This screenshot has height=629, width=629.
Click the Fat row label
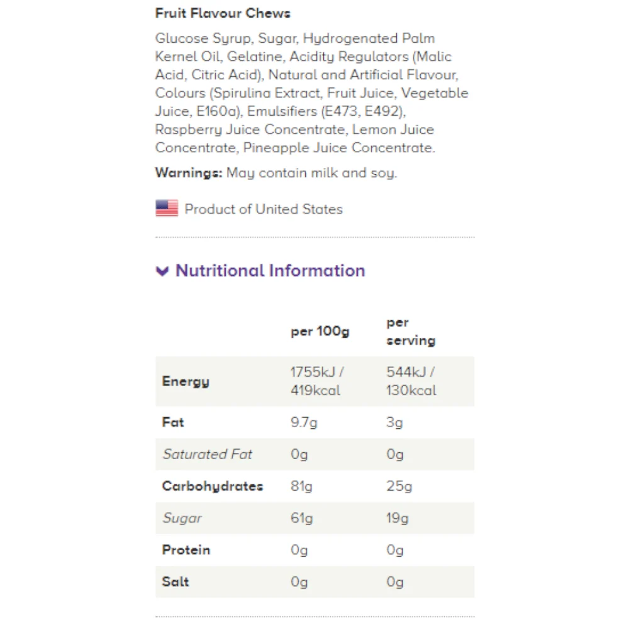tap(173, 422)
